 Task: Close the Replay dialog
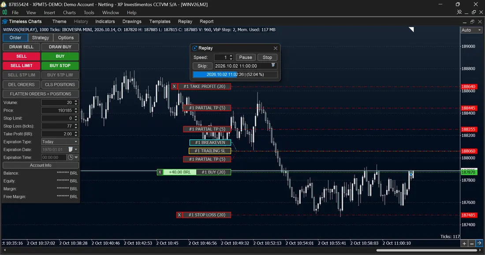275,48
